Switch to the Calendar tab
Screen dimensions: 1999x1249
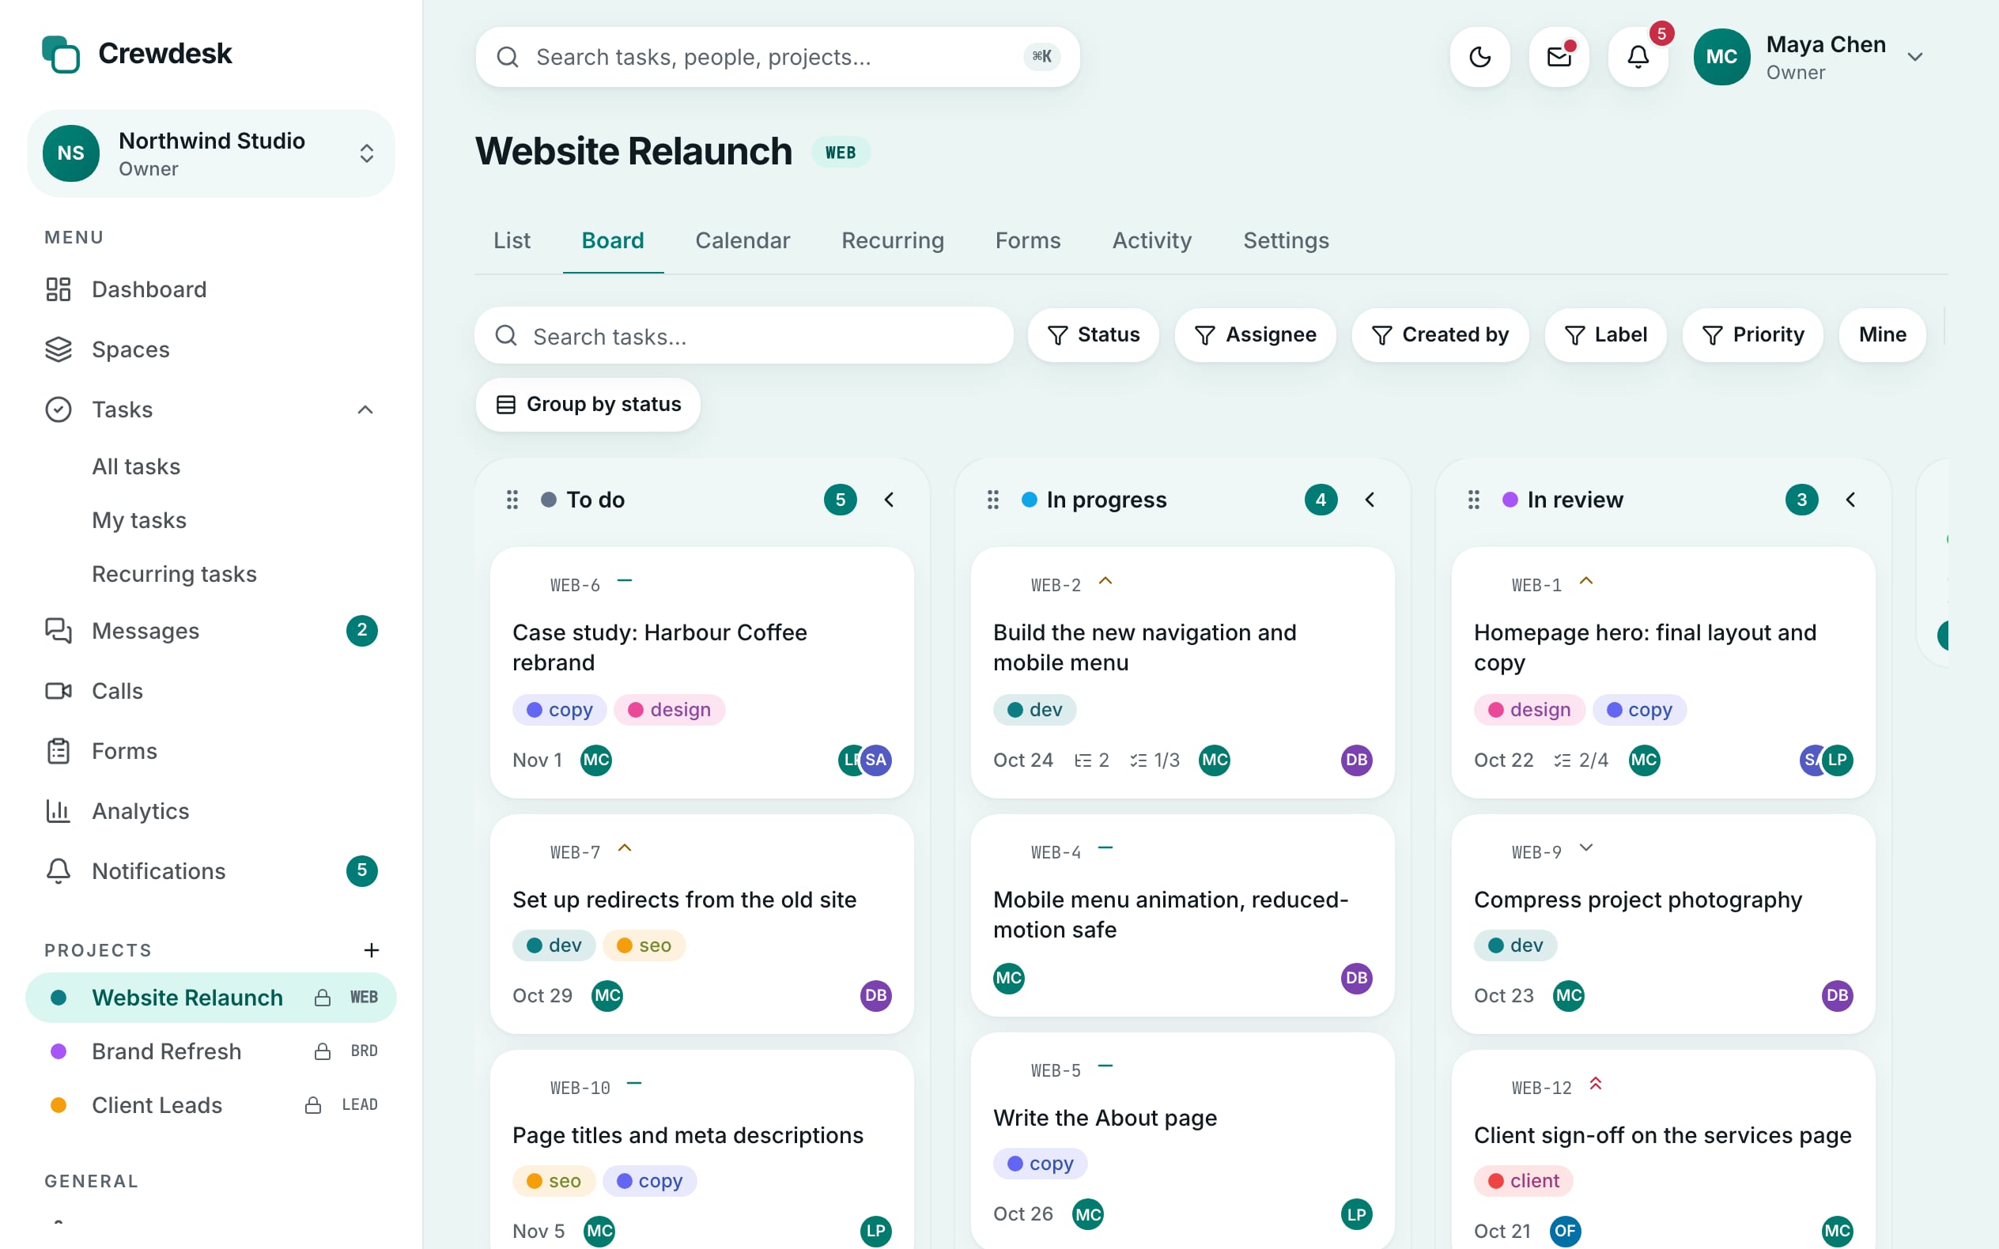[742, 240]
